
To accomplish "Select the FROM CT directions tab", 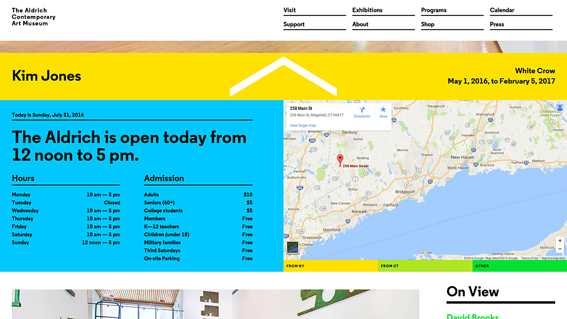I will [x=425, y=266].
